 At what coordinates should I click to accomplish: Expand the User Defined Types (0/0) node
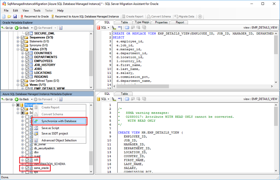click(x=18, y=81)
